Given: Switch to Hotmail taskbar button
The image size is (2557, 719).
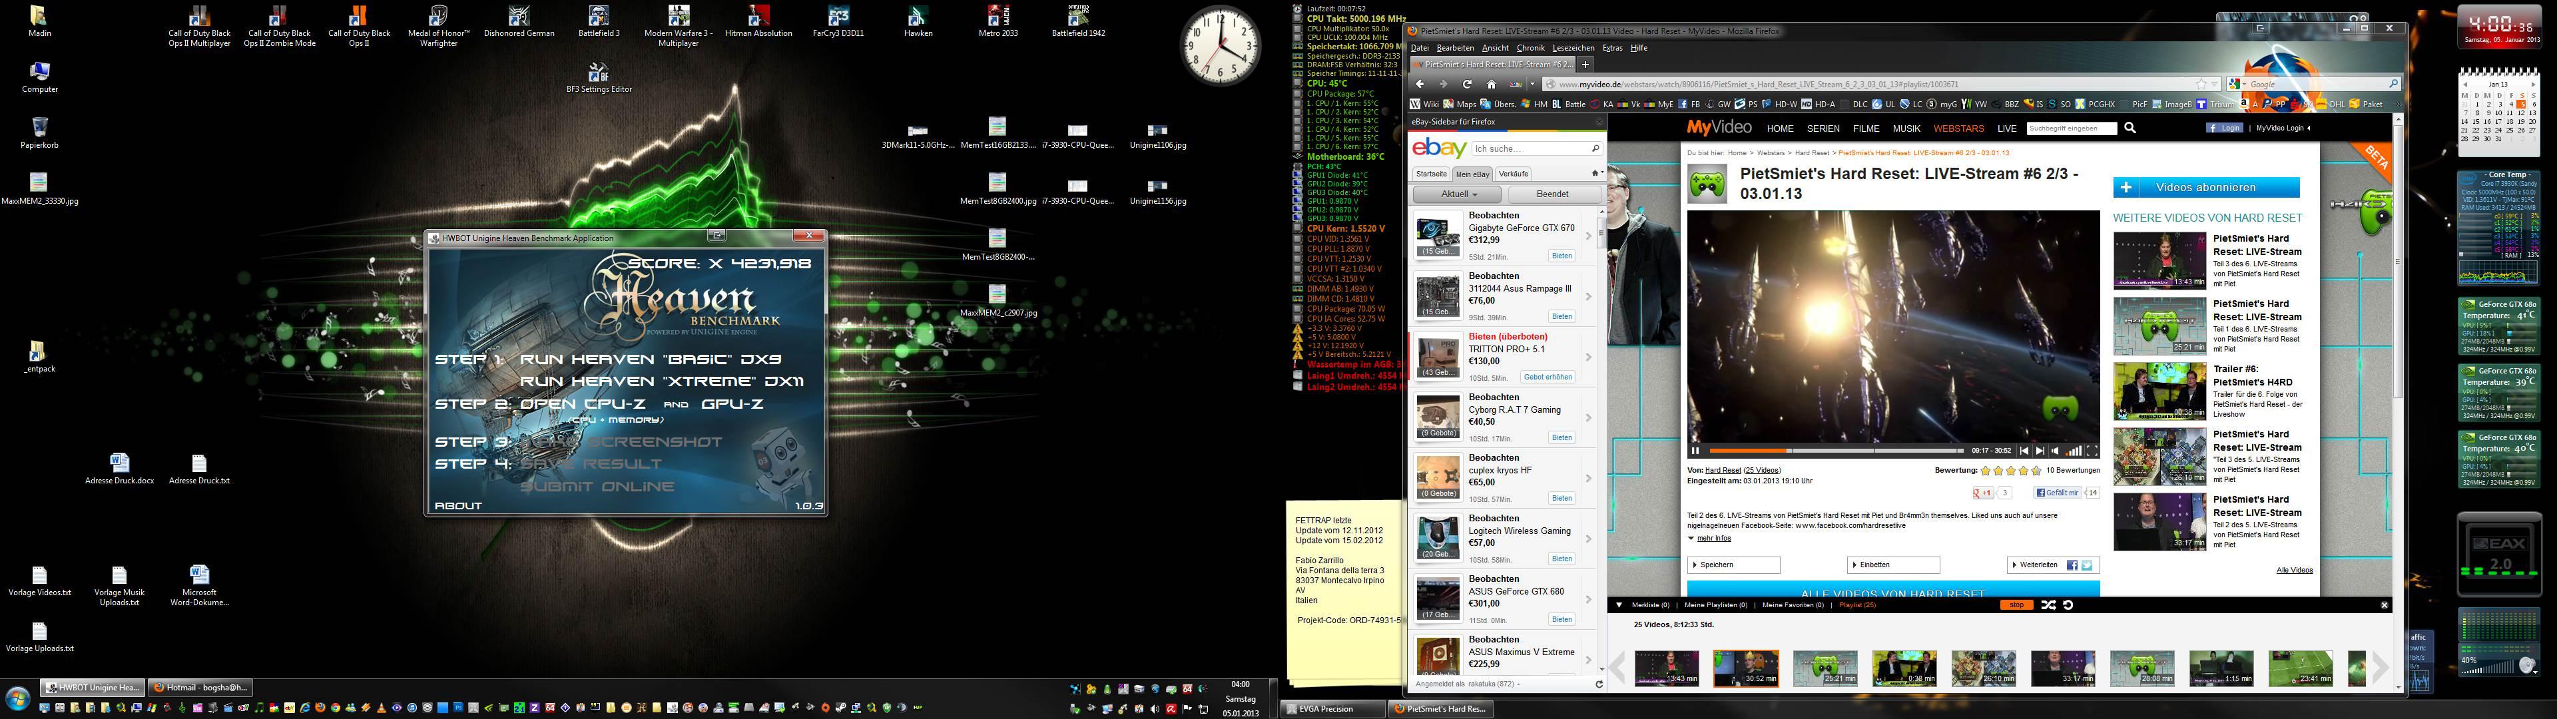Looking at the screenshot, I should click(200, 687).
